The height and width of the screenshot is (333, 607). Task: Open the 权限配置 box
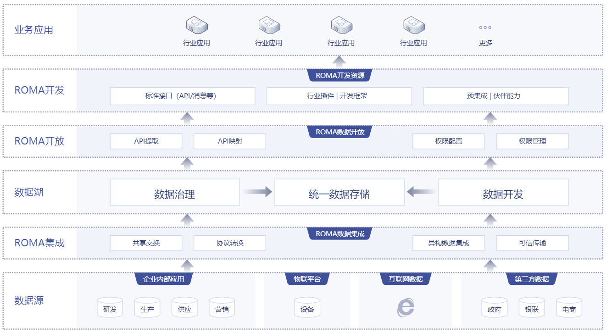pyautogui.click(x=449, y=141)
